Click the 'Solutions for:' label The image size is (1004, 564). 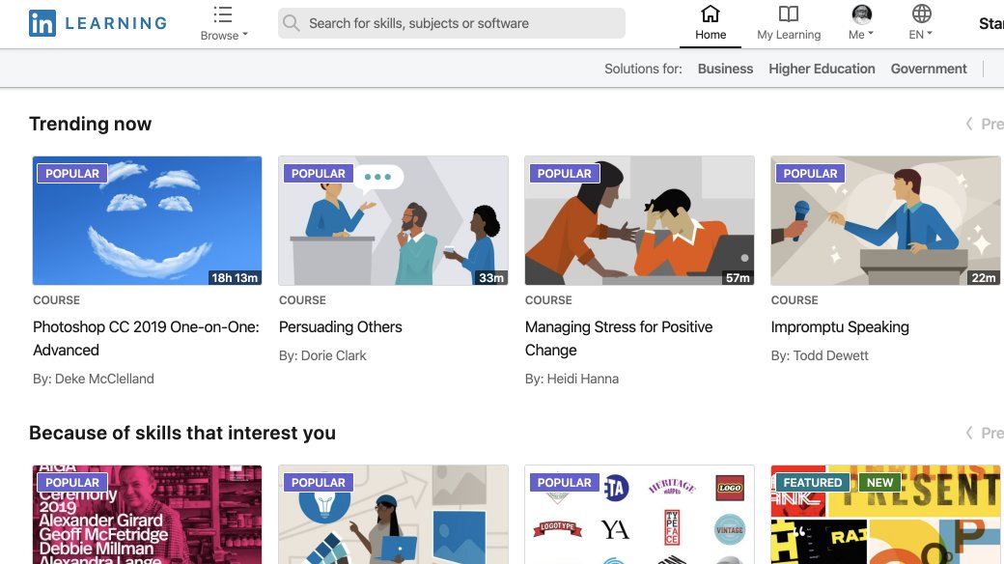(643, 69)
